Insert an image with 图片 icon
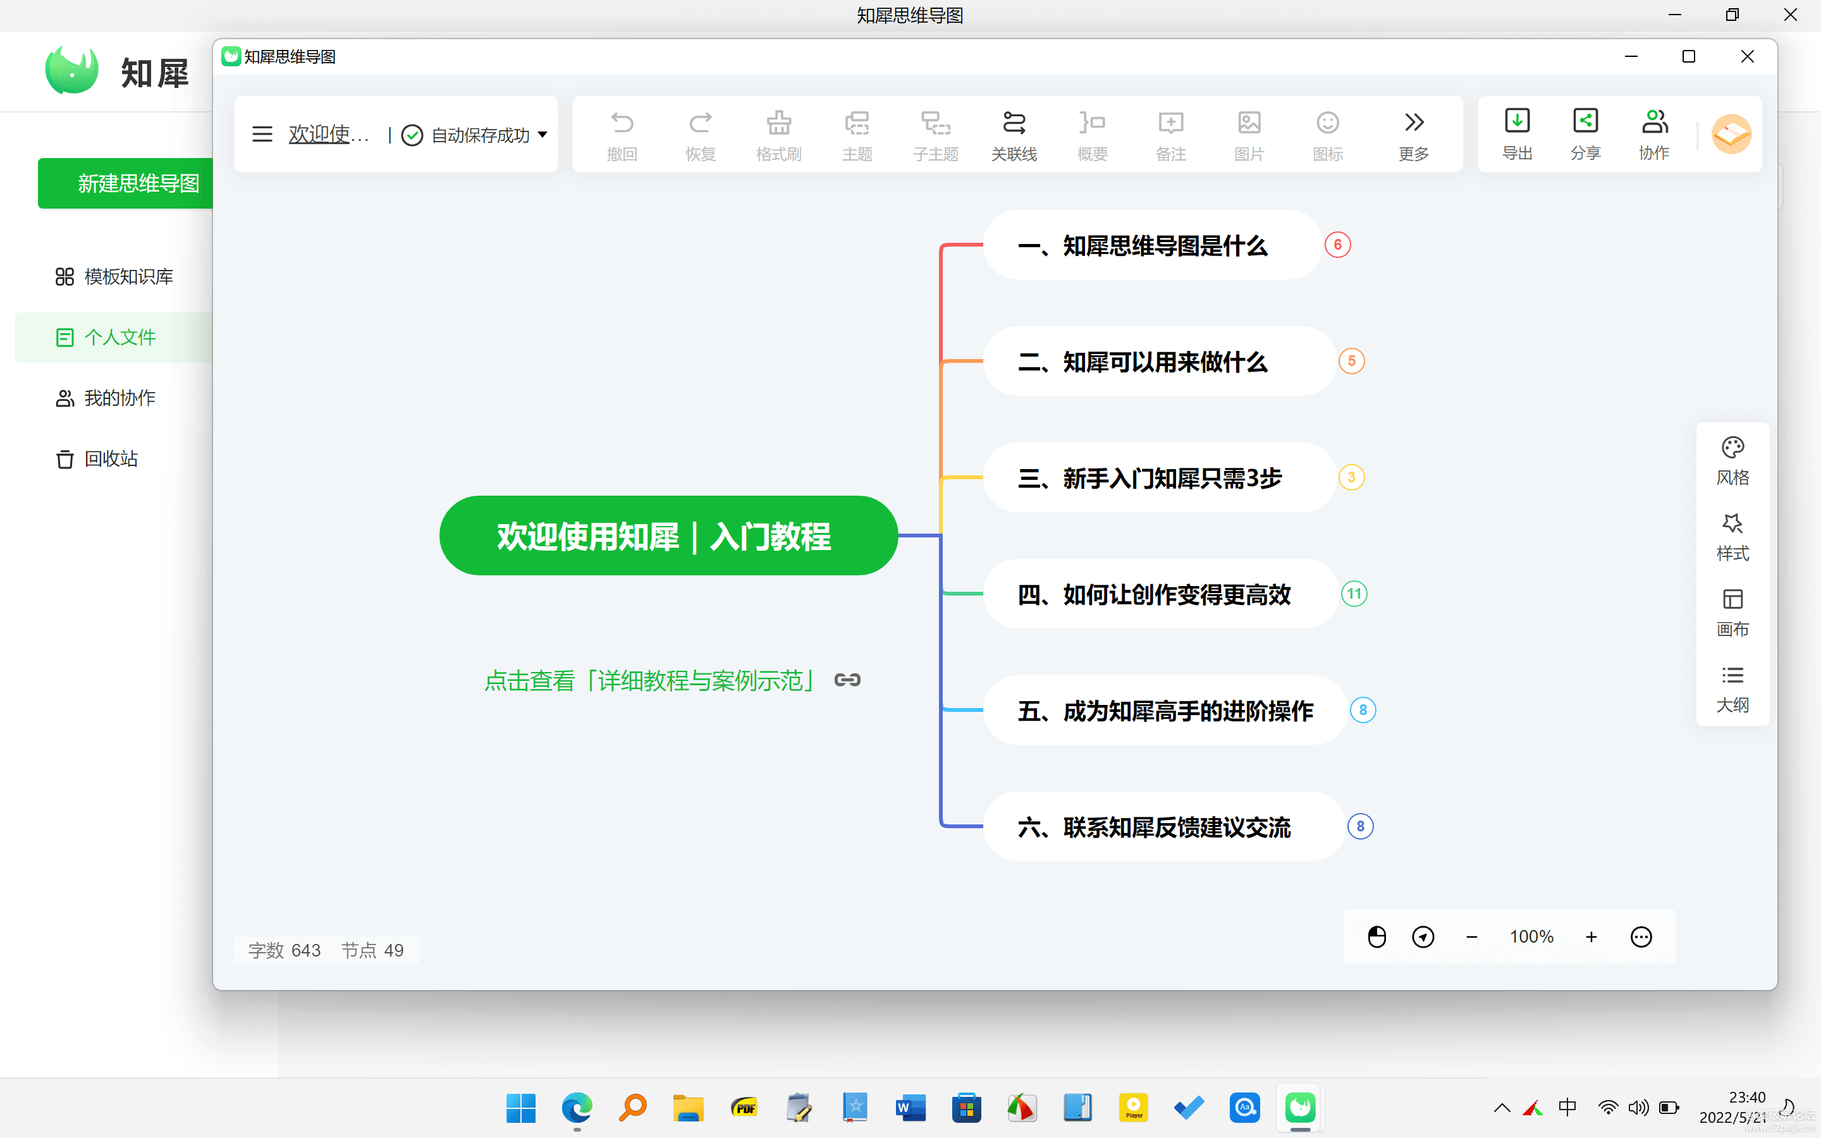Viewport: 1821px width, 1138px height. click(1249, 135)
